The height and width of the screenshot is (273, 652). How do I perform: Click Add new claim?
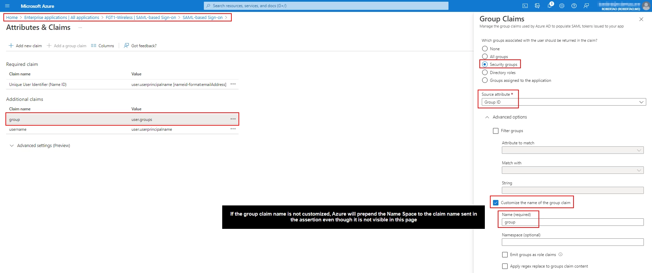(25, 45)
